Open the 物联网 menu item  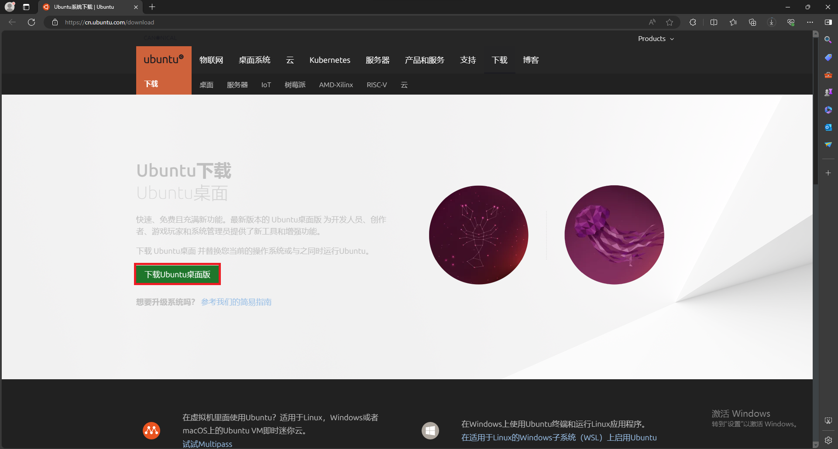pos(211,60)
